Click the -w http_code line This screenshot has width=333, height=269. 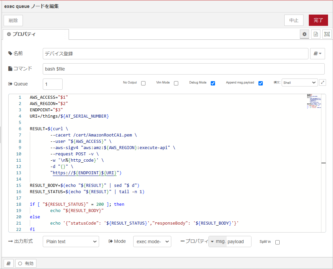click(x=77, y=160)
